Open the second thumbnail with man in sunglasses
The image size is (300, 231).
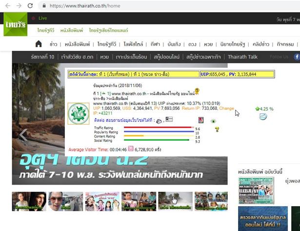pos(66,201)
